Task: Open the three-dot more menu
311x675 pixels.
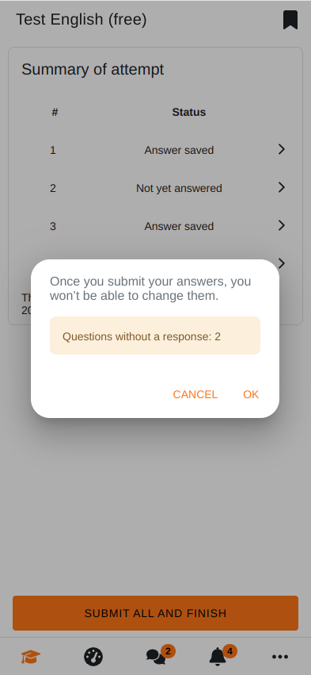Action: pos(280,657)
